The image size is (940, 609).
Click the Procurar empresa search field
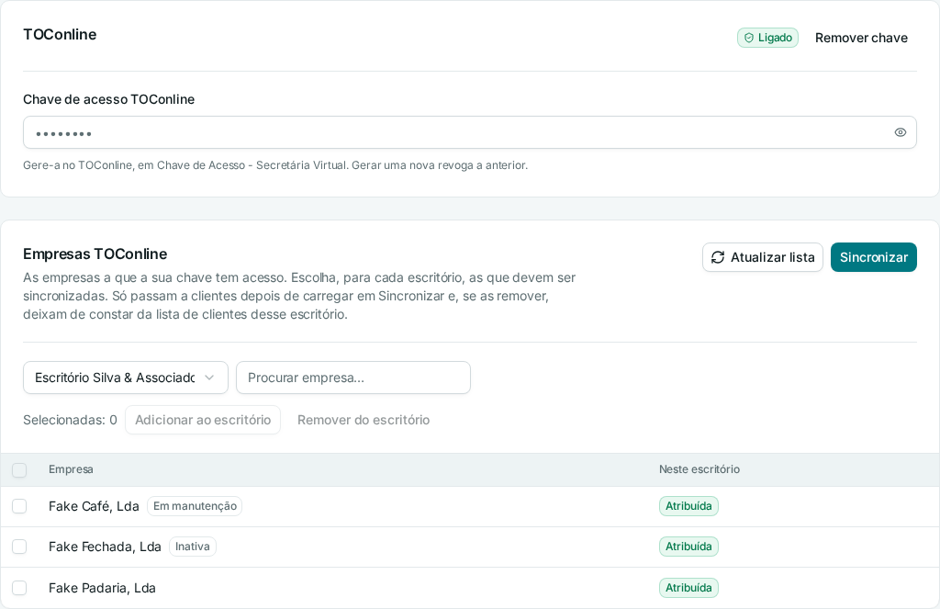[353, 378]
